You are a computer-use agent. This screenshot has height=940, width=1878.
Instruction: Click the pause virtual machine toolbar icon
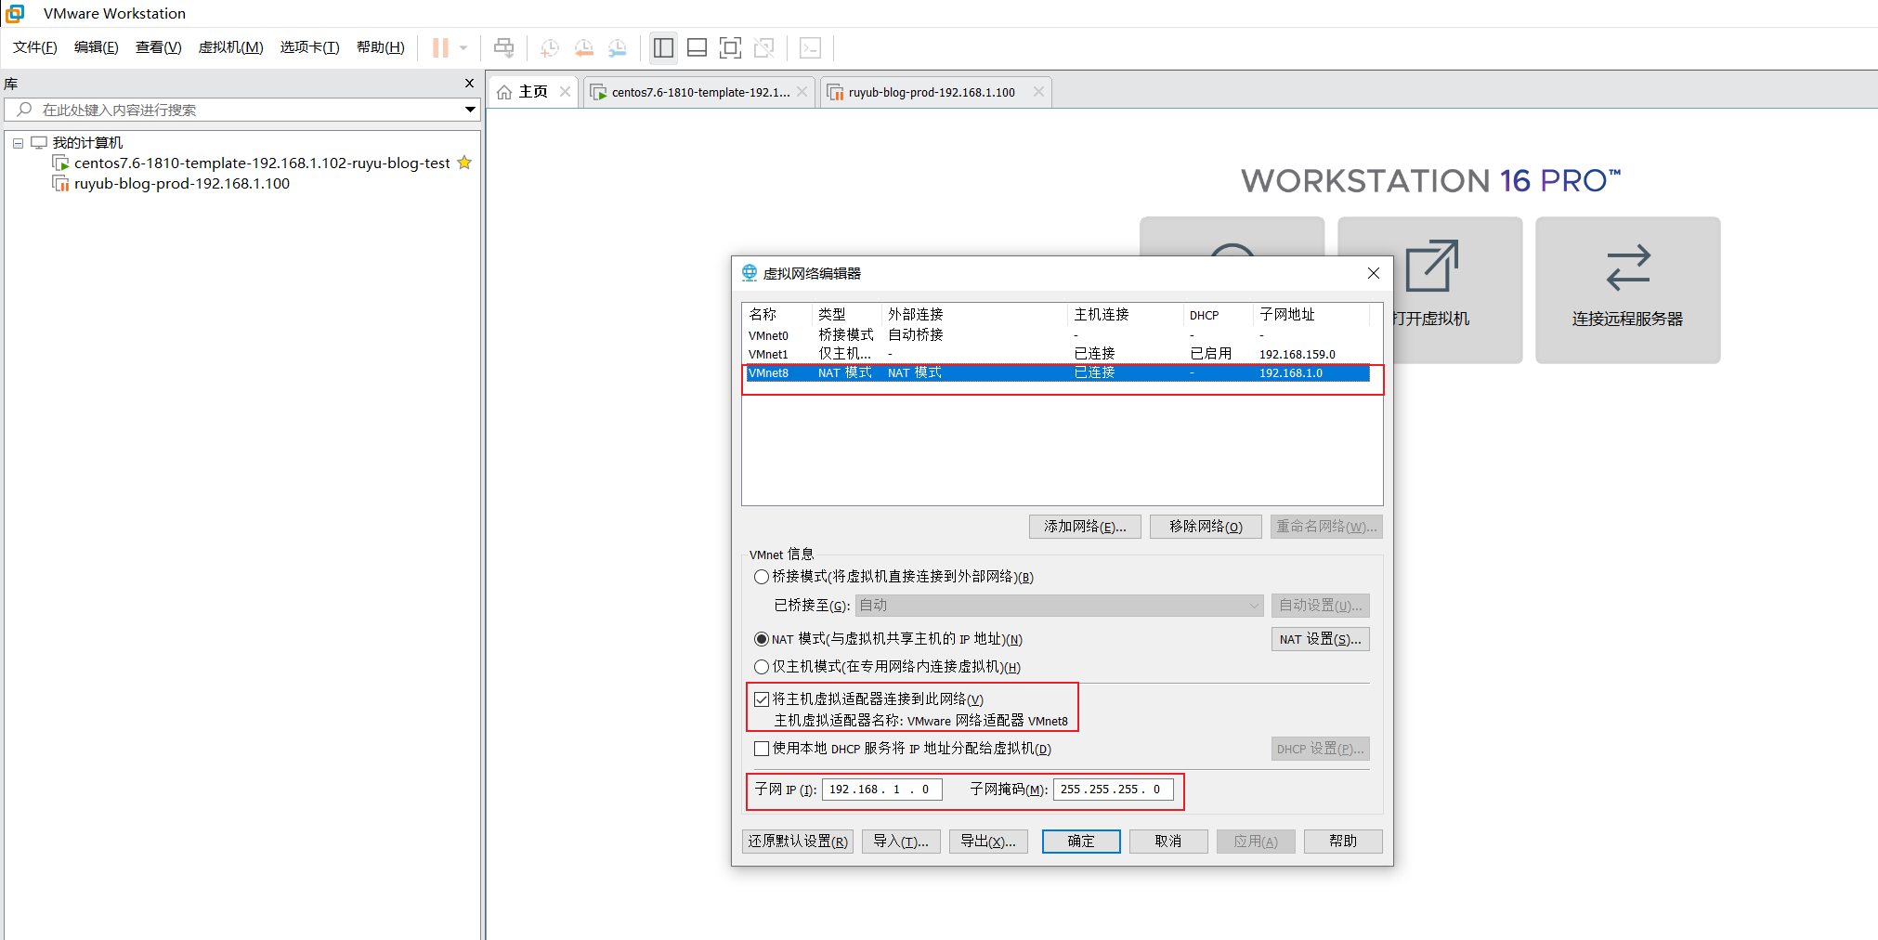point(440,47)
